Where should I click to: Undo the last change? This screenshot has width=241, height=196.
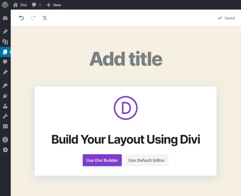21,18
